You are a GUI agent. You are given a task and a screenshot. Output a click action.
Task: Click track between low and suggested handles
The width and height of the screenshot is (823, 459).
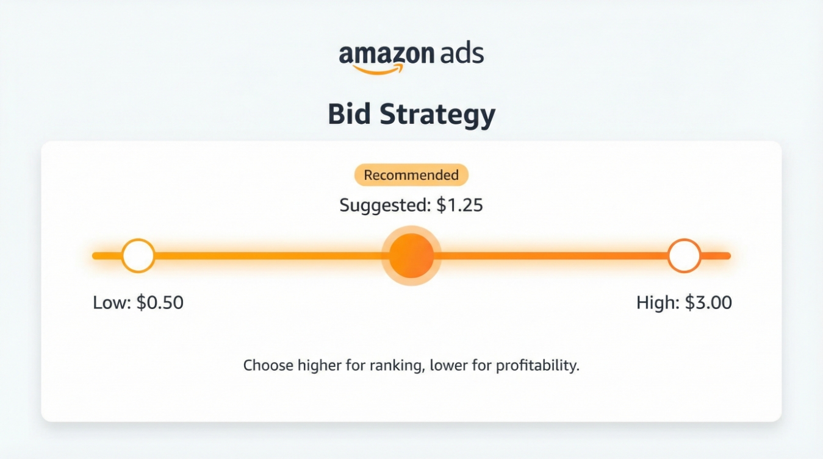(268, 255)
